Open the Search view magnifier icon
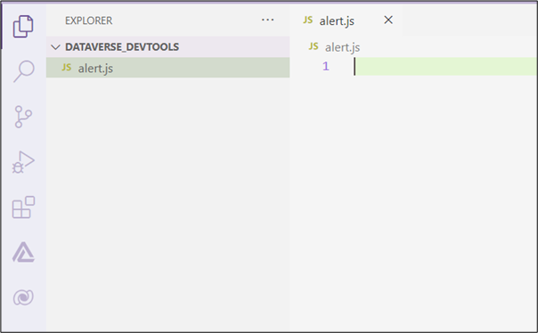 coord(24,71)
